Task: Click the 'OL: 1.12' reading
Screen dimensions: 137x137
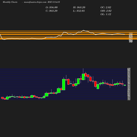Action: tap(106, 14)
